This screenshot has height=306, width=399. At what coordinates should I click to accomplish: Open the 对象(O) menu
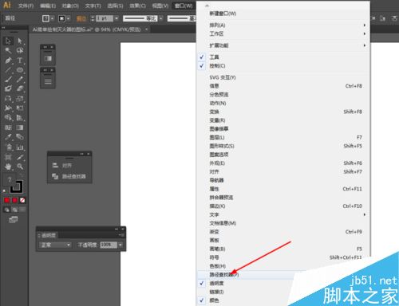tap(70, 6)
